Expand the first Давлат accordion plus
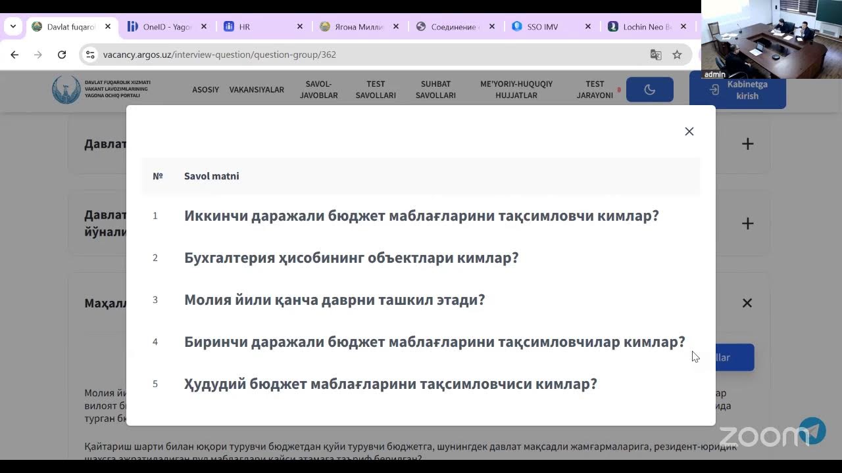Image resolution: width=842 pixels, height=473 pixels. tap(747, 144)
